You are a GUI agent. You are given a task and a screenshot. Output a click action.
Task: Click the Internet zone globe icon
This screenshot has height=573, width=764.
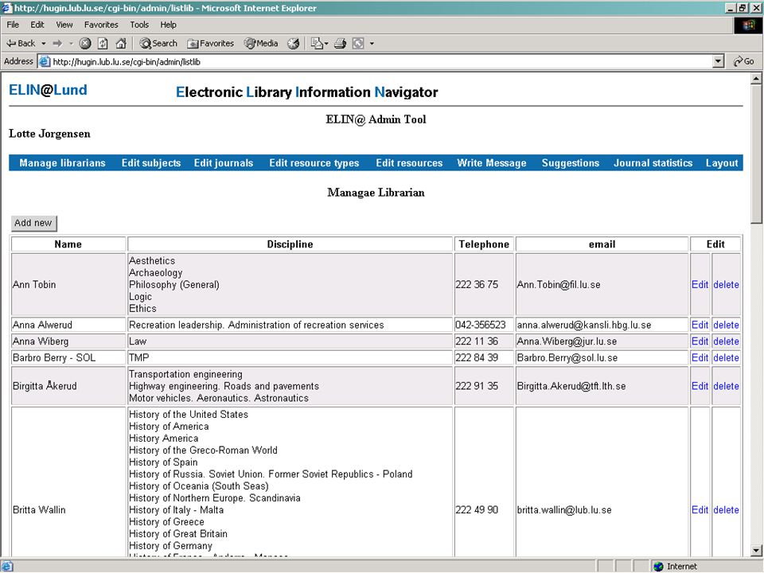point(659,566)
